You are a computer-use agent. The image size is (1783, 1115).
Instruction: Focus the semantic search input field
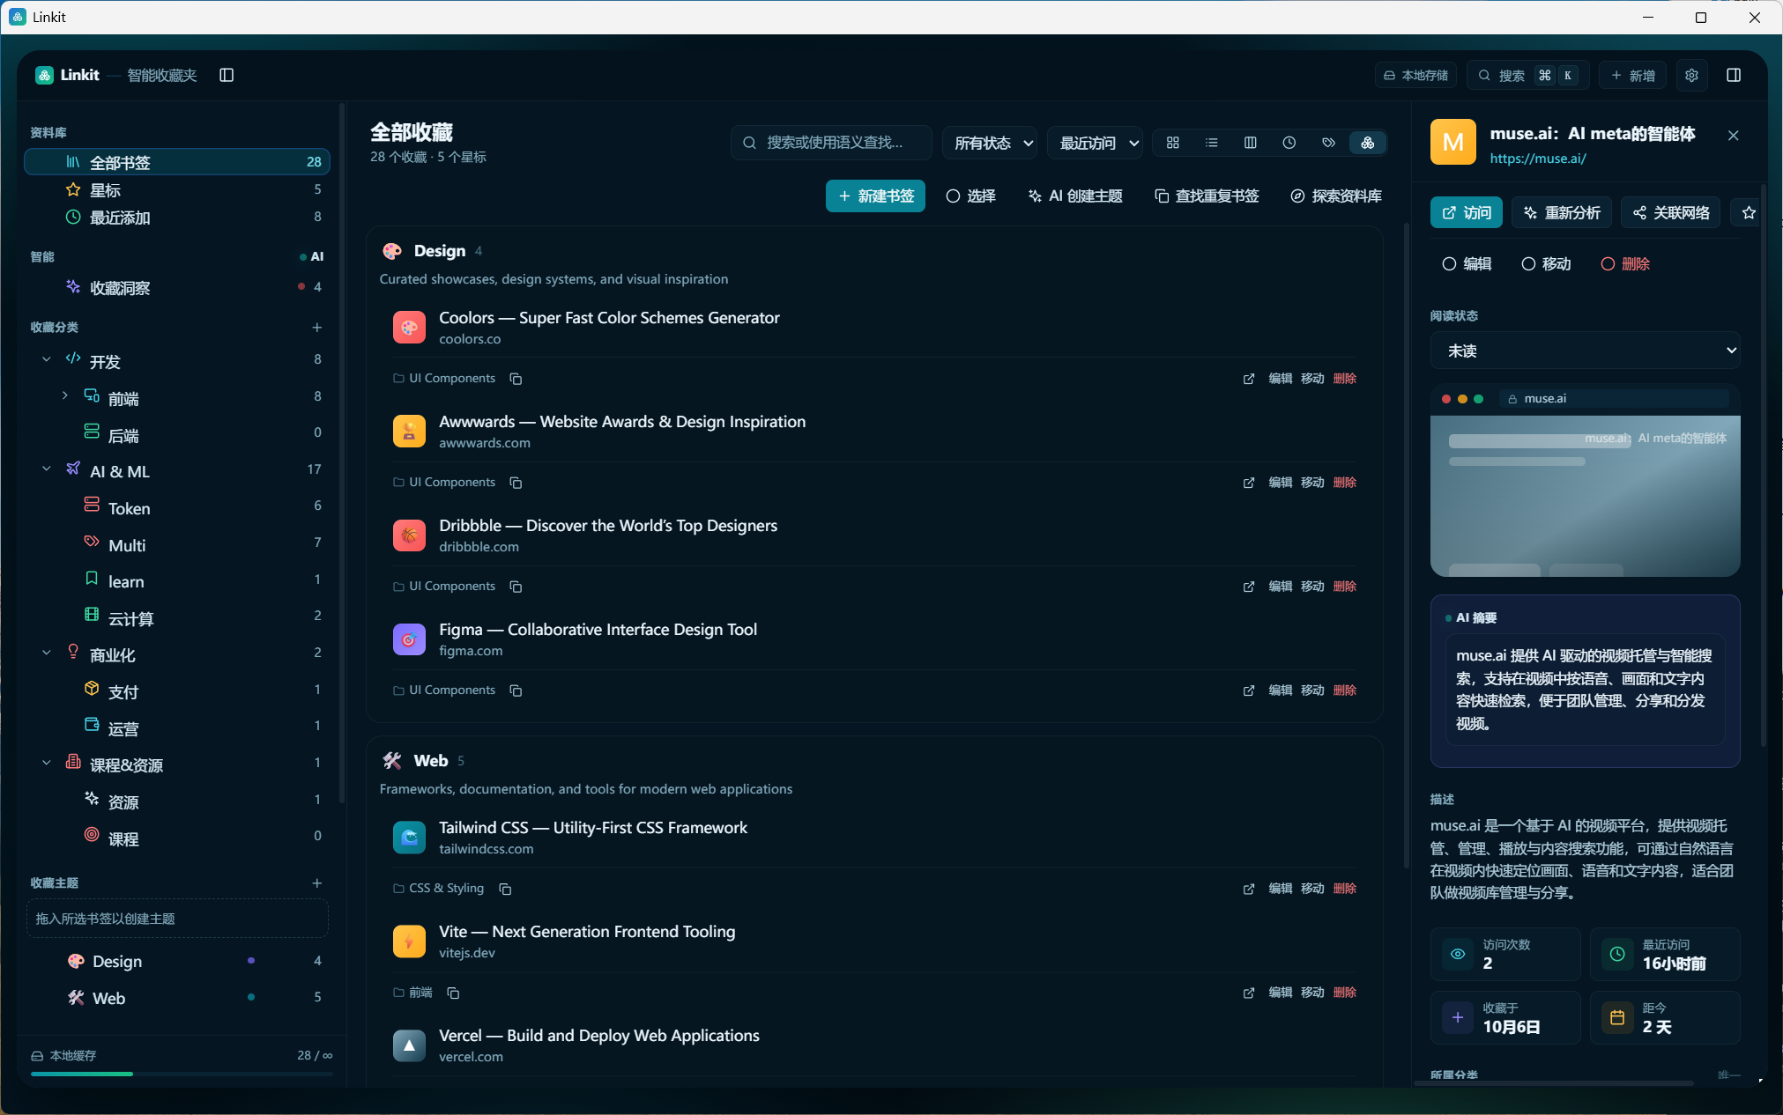click(831, 143)
